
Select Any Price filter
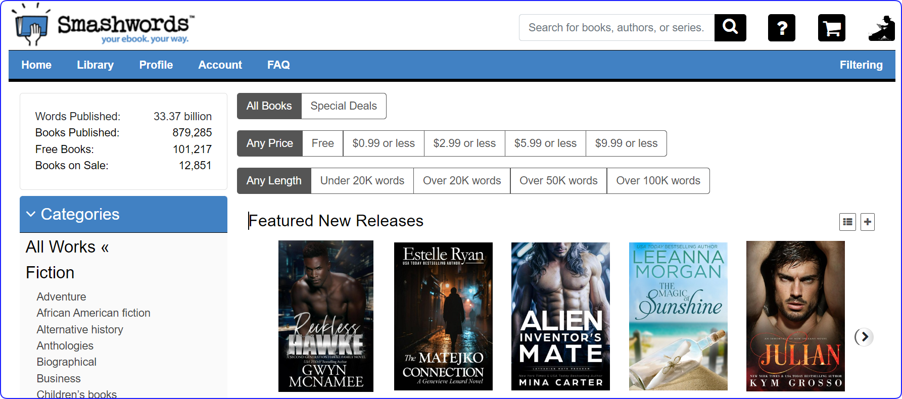coord(270,143)
